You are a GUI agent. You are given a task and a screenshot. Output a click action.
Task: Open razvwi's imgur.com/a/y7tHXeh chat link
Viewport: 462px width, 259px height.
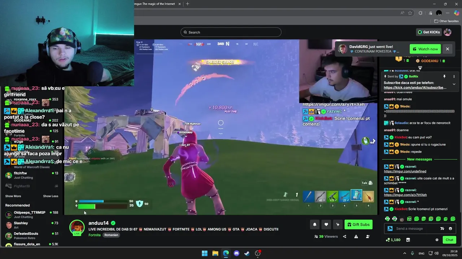pos(405,195)
